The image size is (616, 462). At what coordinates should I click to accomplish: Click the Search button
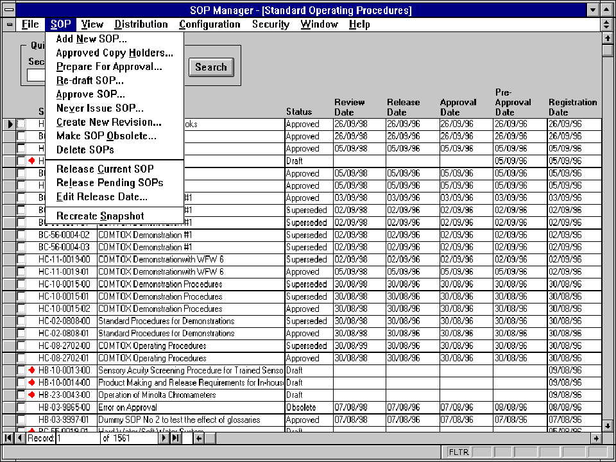(211, 67)
